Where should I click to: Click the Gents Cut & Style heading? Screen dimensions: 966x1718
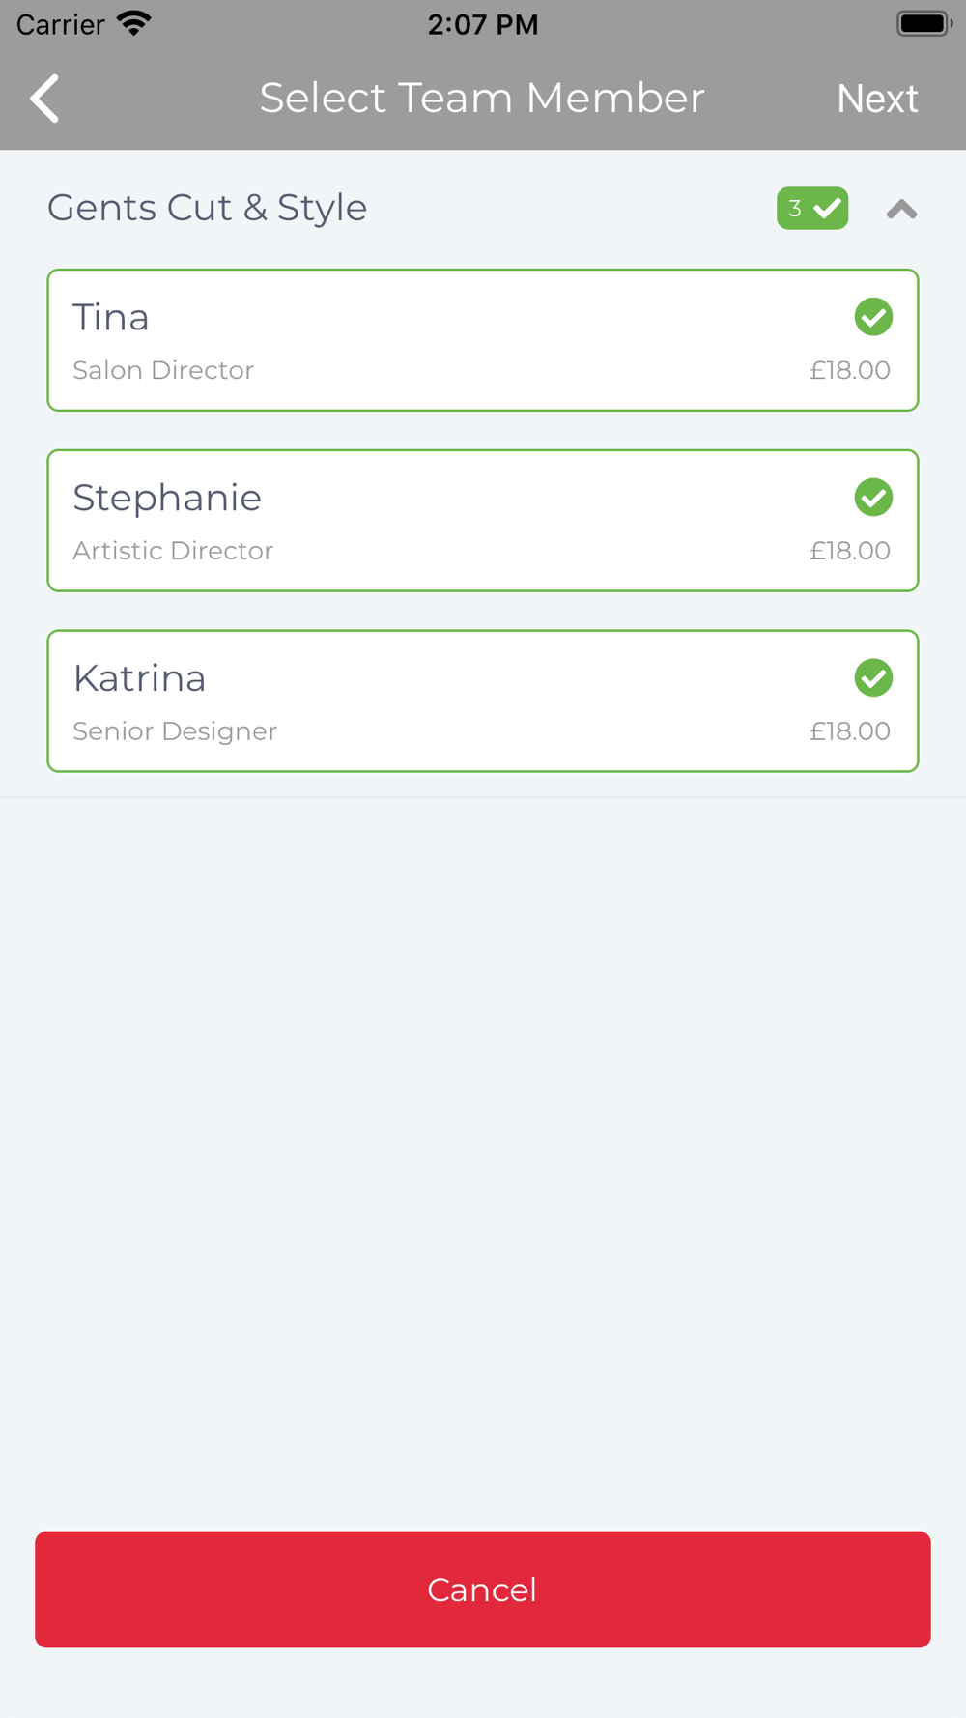tap(208, 208)
